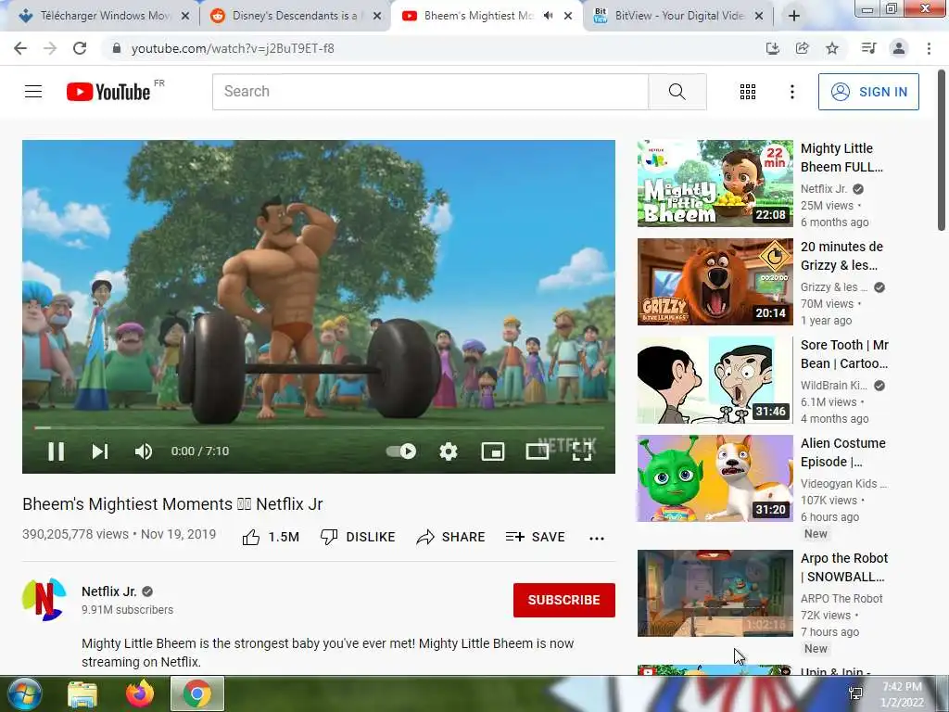Open 20 minutes de Grizzy thumbnail
The image size is (949, 712).
point(715,282)
